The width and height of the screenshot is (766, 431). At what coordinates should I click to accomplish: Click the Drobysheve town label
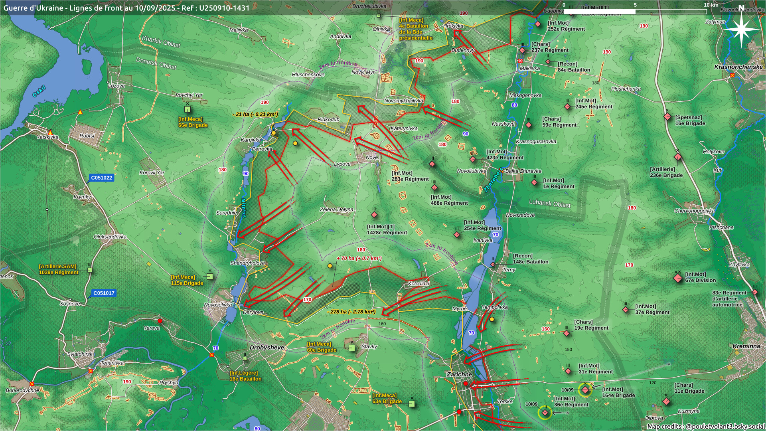coord(267,348)
